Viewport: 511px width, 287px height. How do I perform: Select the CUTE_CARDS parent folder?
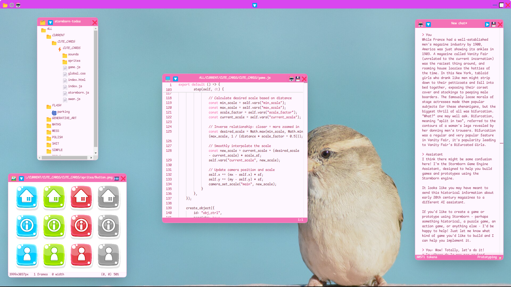coord(64,42)
